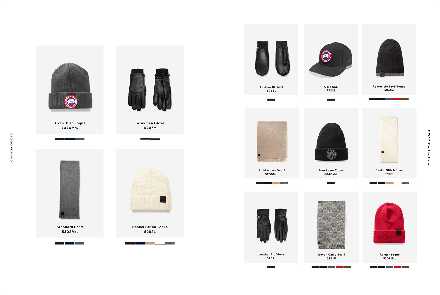
Task: Pick the olive swatch under Reversible Tech Toque
Action: pyautogui.click(x=405, y=99)
